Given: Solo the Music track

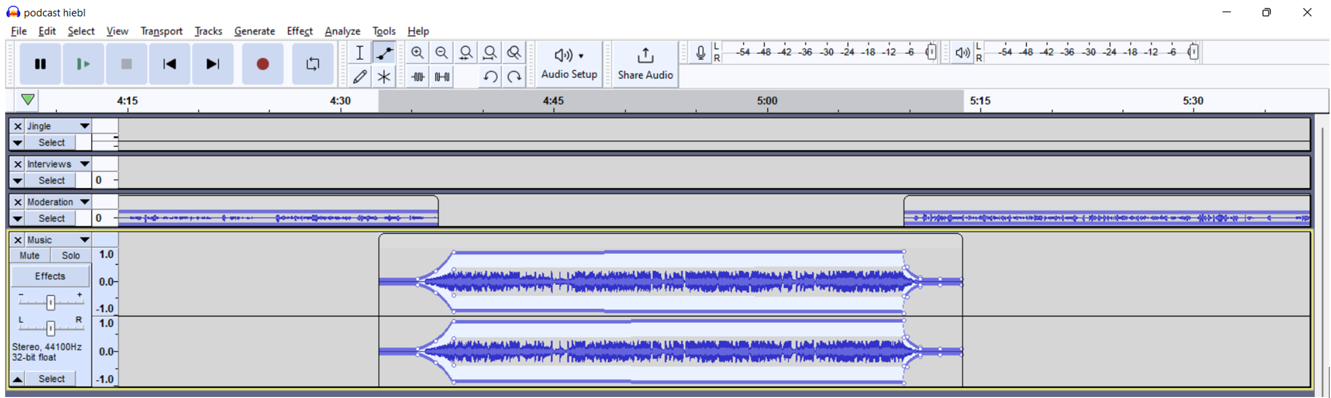Looking at the screenshot, I should pyautogui.click(x=71, y=256).
